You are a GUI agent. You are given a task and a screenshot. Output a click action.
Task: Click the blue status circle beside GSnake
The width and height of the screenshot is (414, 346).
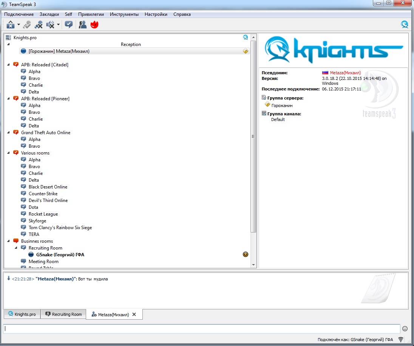[x=31, y=254]
